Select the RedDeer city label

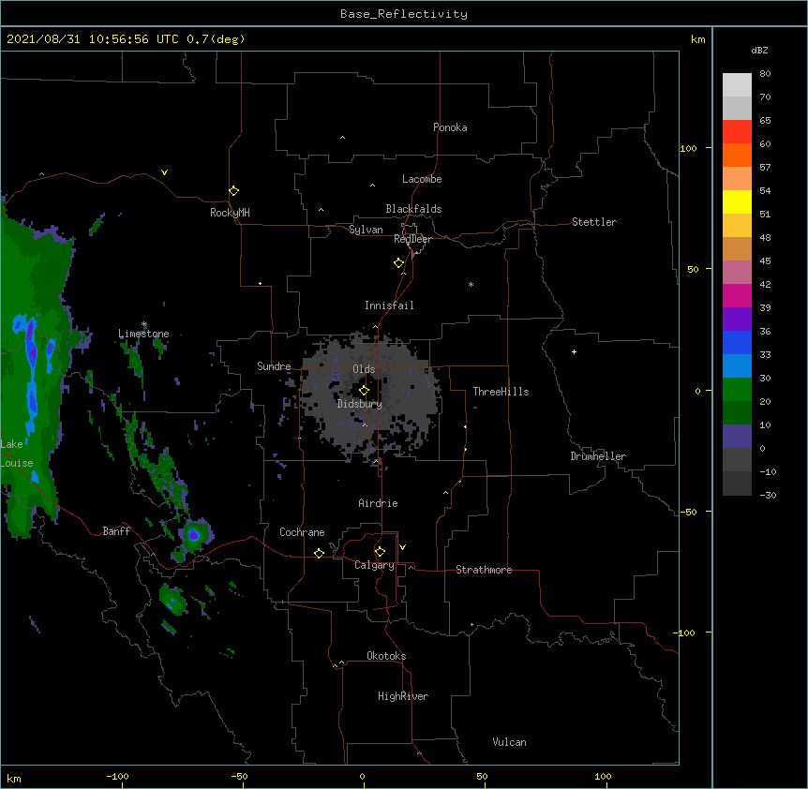[x=412, y=239]
